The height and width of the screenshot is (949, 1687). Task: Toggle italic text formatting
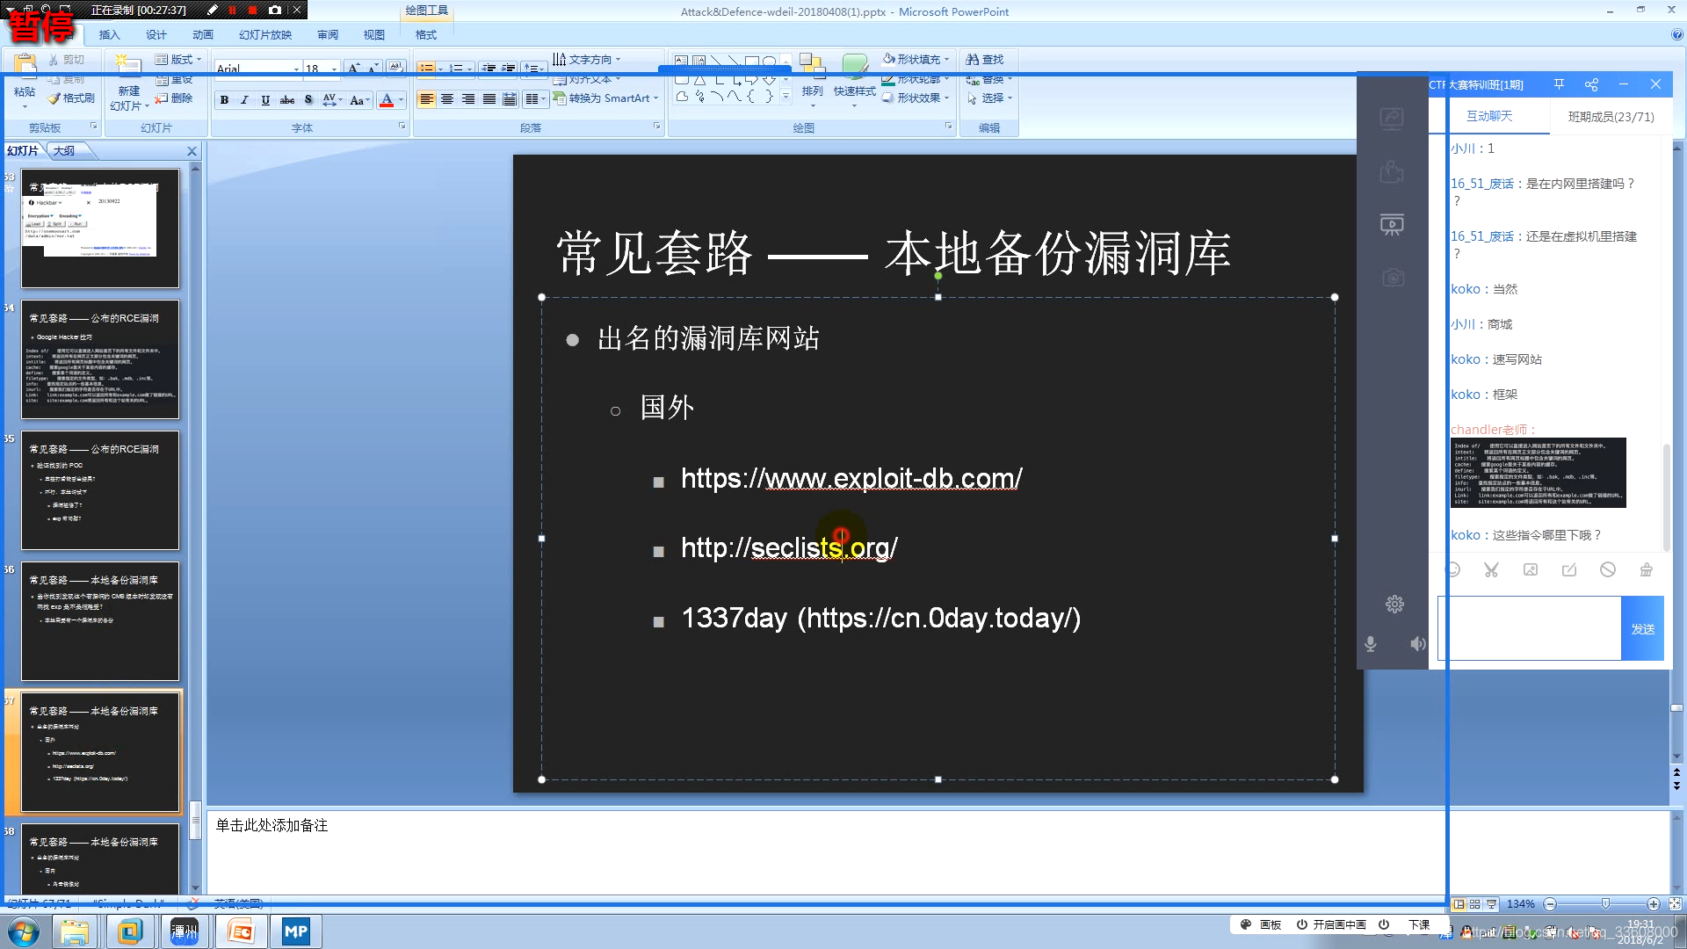(x=244, y=100)
